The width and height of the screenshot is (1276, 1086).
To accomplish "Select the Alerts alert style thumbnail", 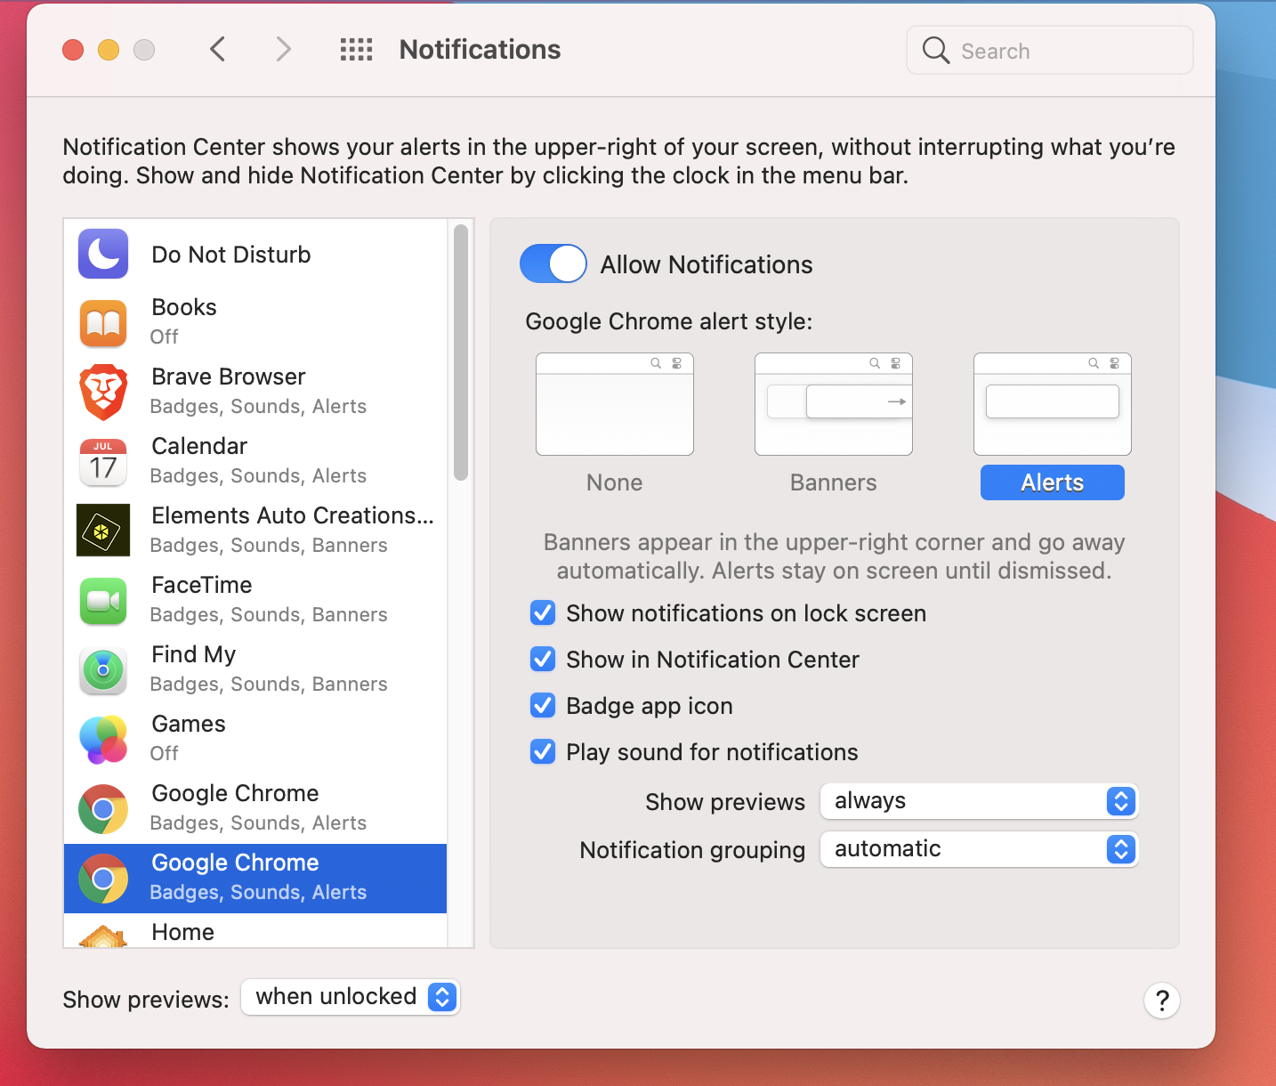I will (1053, 404).
